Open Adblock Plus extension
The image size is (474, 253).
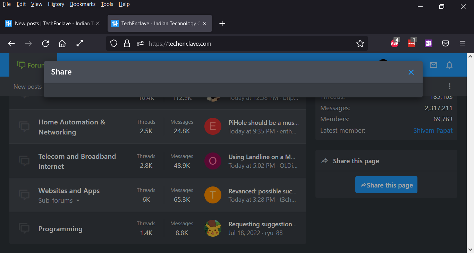tap(395, 43)
